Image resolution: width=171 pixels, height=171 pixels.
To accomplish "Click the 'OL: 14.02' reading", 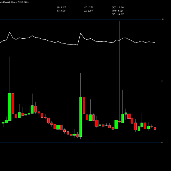I will (x=118, y=14).
